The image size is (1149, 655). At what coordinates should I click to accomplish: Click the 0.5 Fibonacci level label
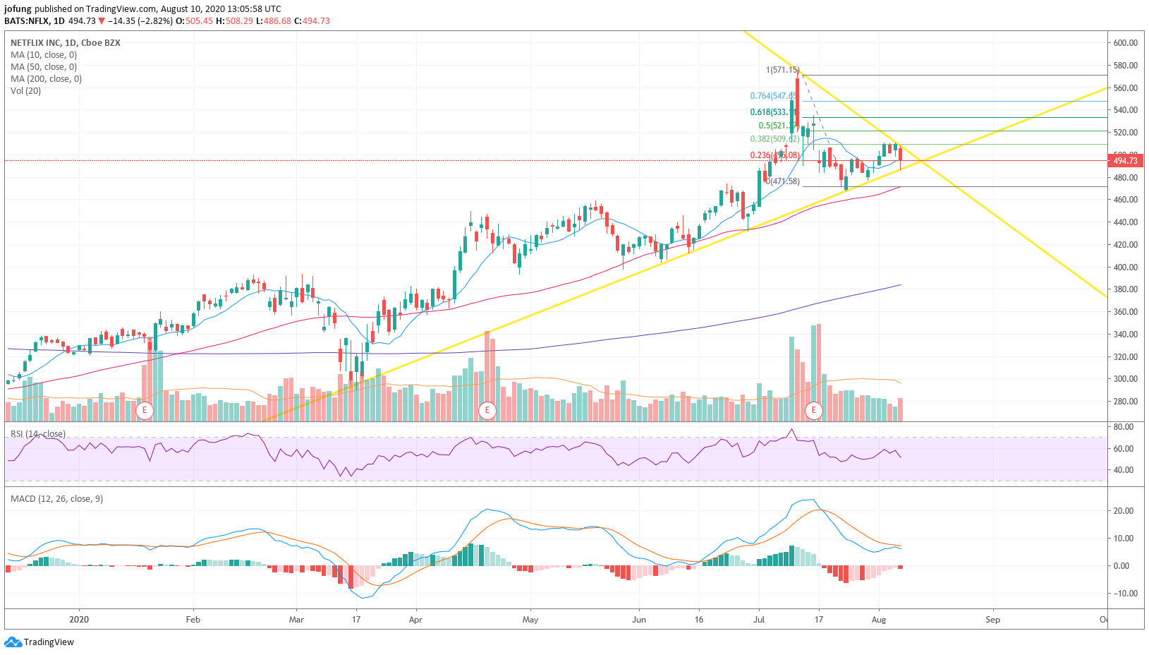(x=778, y=126)
